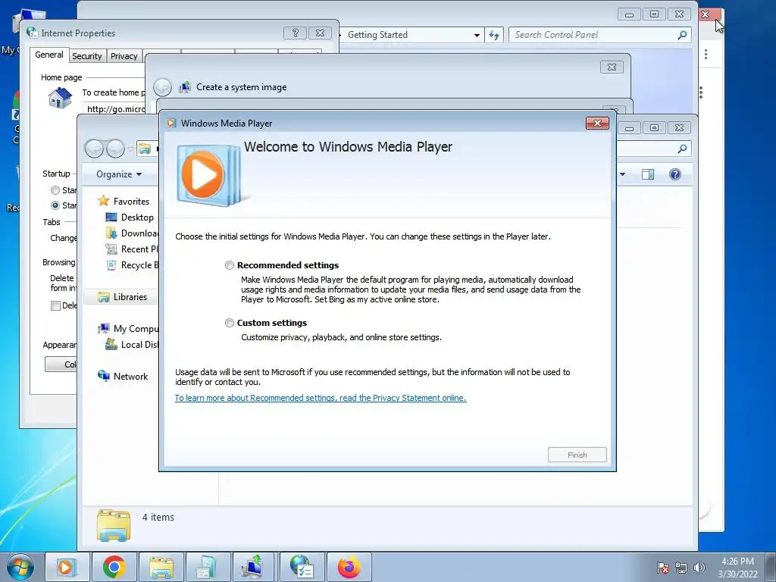Open Explorer help via question mark icon

[674, 174]
